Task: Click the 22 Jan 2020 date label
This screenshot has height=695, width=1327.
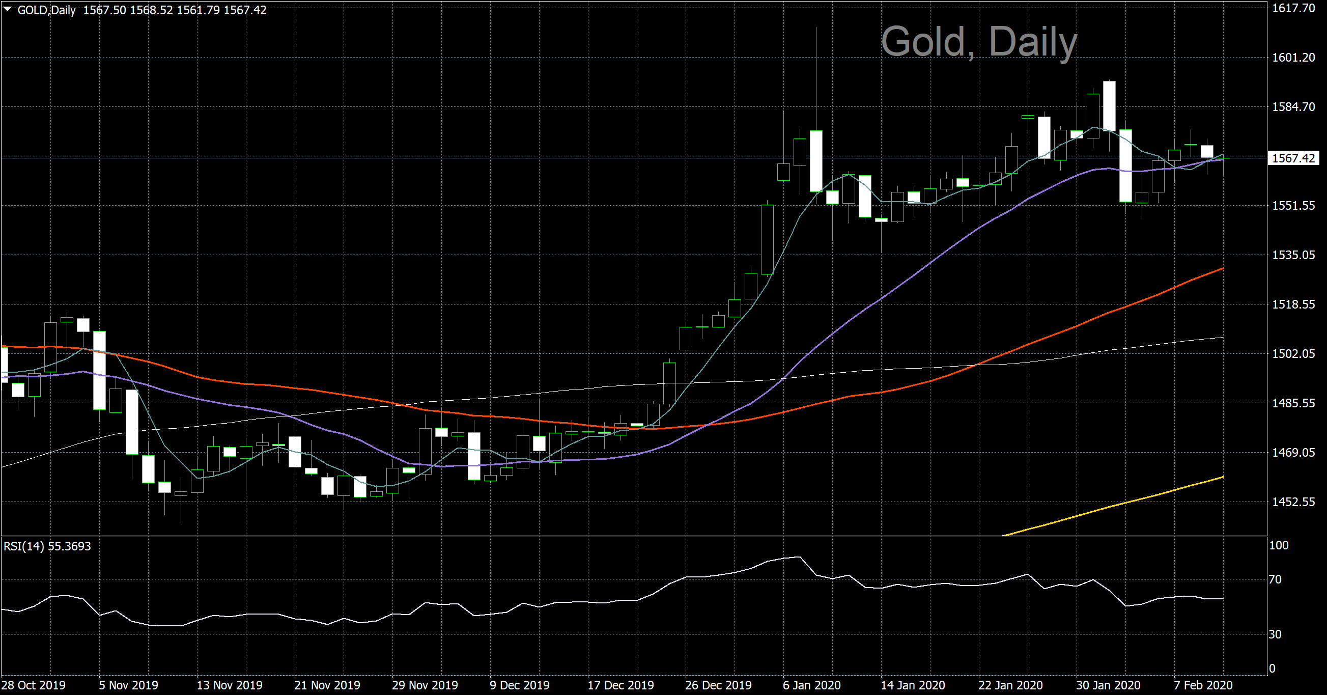Action: coord(1011,685)
